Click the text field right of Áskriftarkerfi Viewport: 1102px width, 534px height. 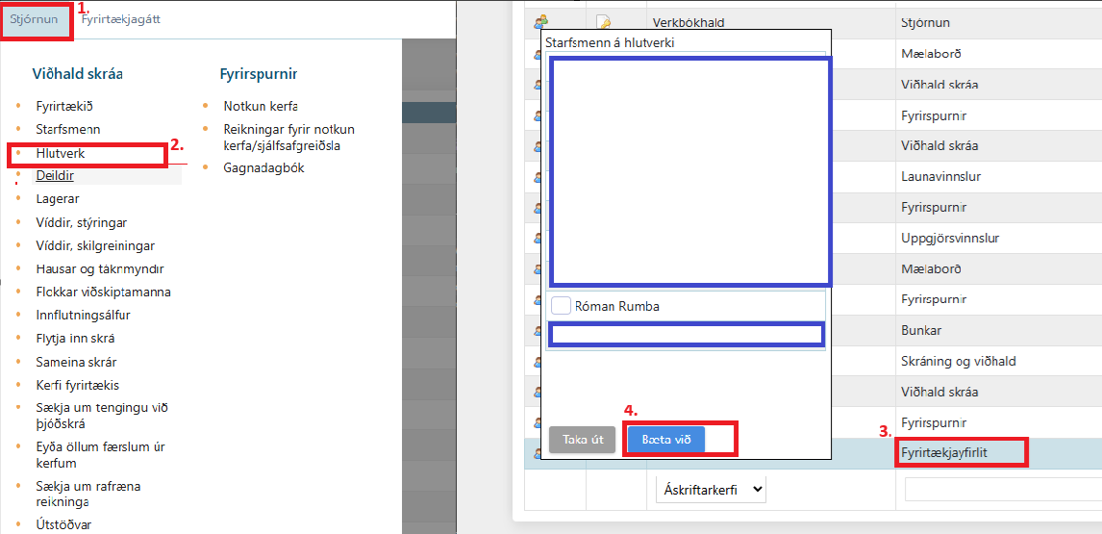point(1002,489)
